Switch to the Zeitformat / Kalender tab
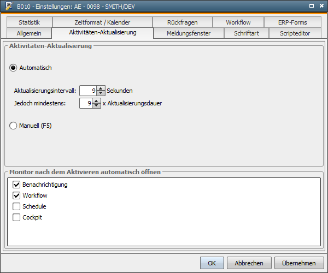The height and width of the screenshot is (273, 328). pyautogui.click(x=102, y=22)
